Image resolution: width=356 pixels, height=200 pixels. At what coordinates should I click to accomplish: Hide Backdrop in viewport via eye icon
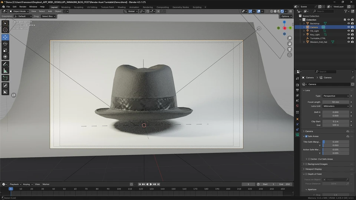(349, 23)
